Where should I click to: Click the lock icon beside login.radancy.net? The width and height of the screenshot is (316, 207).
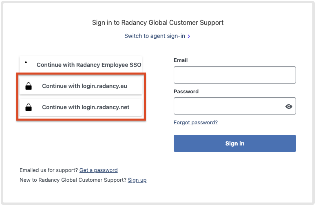[29, 107]
